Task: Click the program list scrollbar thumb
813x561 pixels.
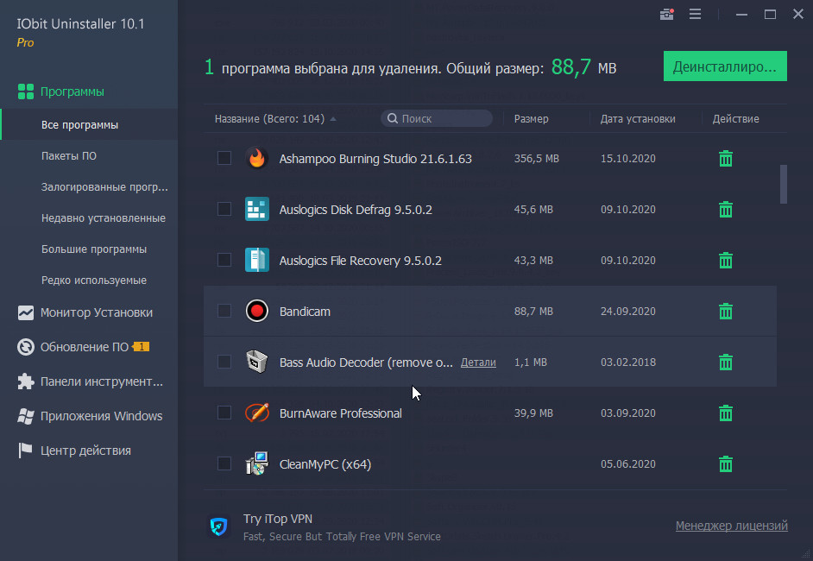Action: 784,184
